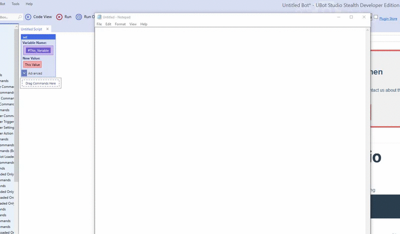Select the 'er Setting' toolbox row
Viewport: 400px width, 234px height.
(7, 127)
